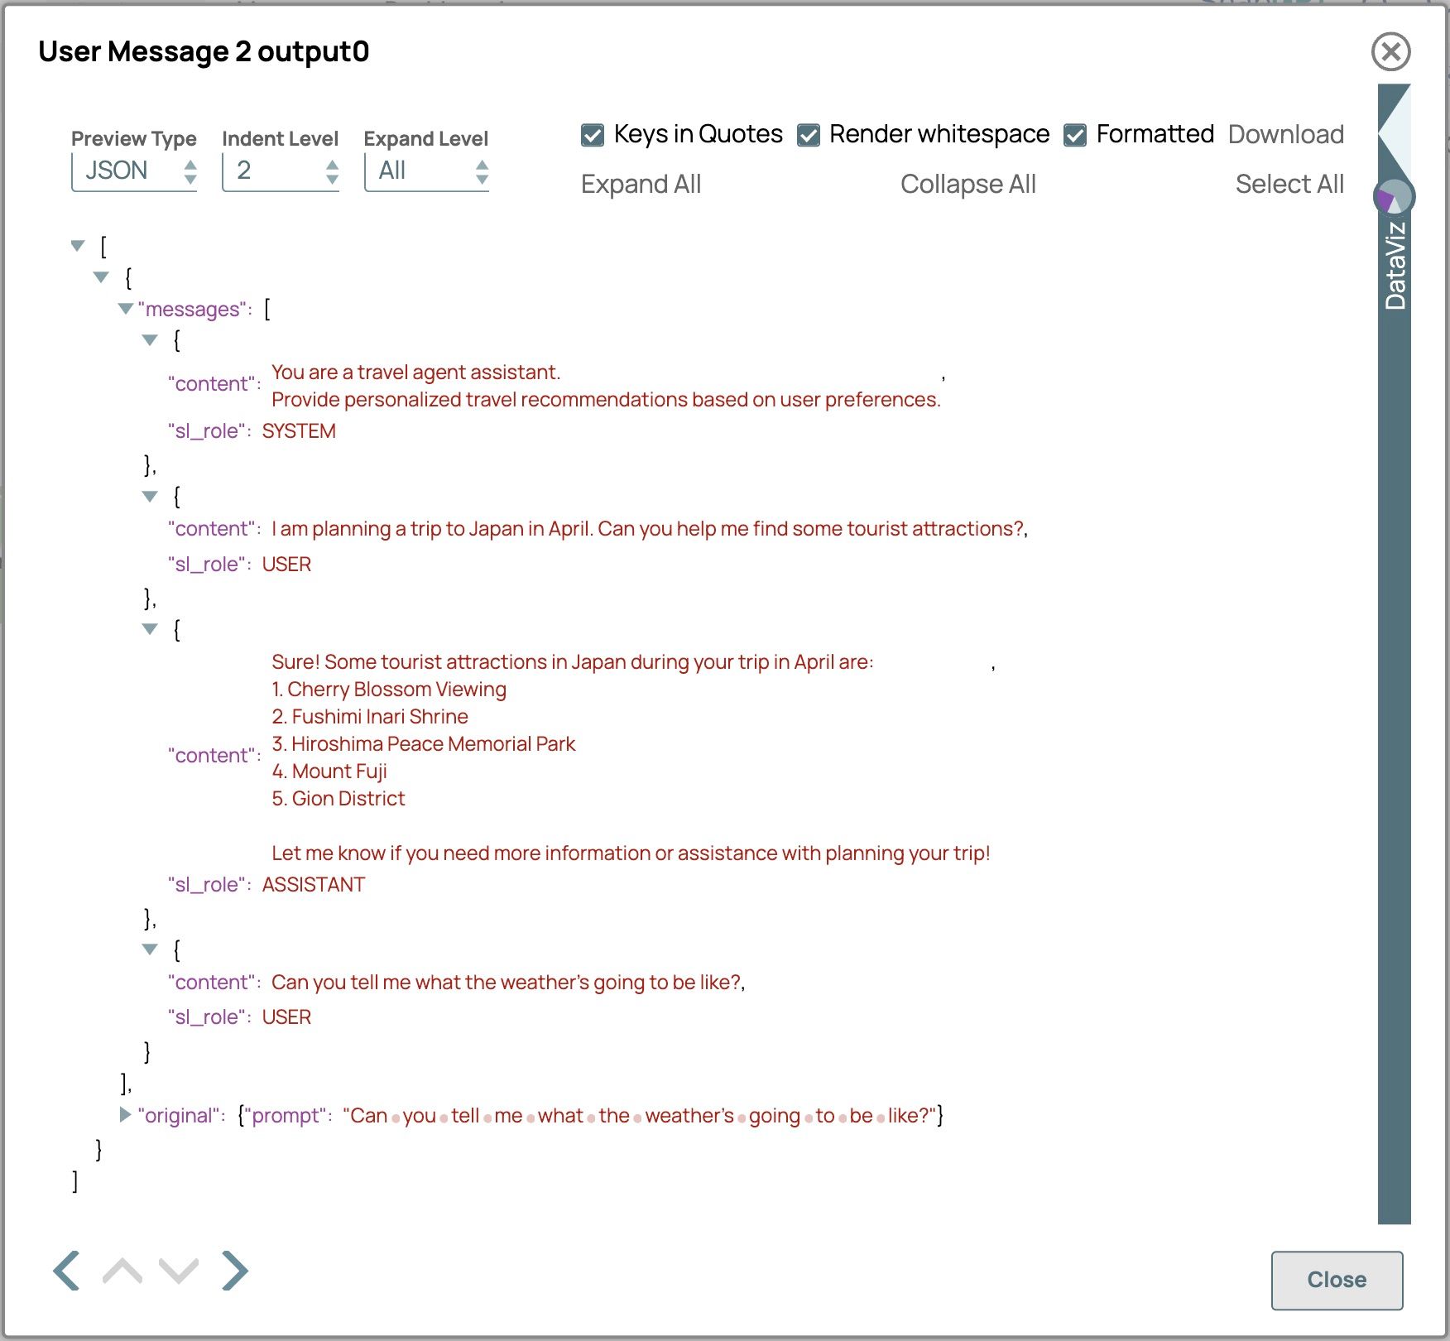Download the preview output
1450x1341 pixels.
[1285, 134]
